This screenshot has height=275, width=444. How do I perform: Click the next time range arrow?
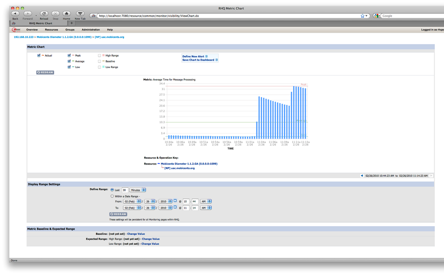click(x=431, y=176)
